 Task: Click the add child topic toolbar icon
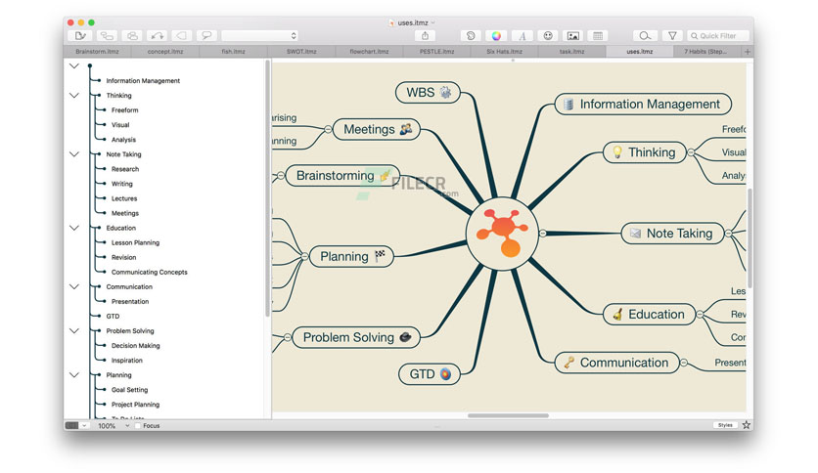point(107,35)
